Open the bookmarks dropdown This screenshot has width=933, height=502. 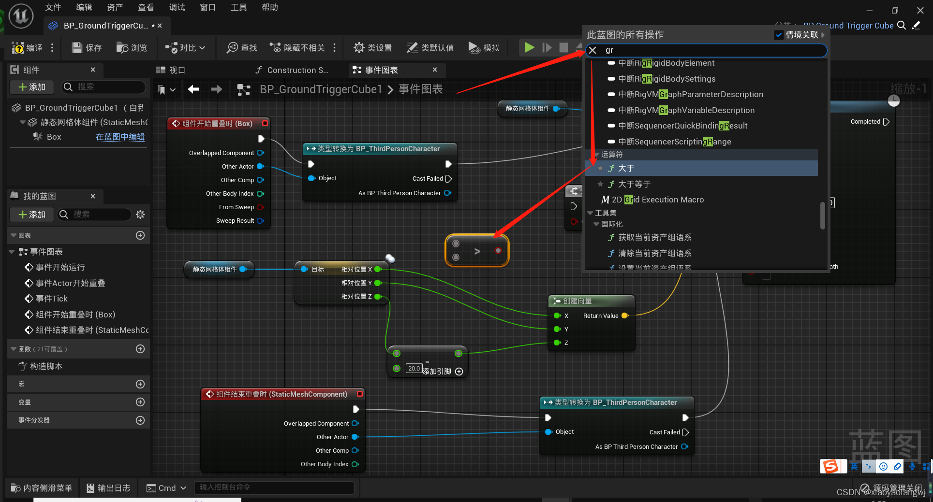[x=166, y=89]
